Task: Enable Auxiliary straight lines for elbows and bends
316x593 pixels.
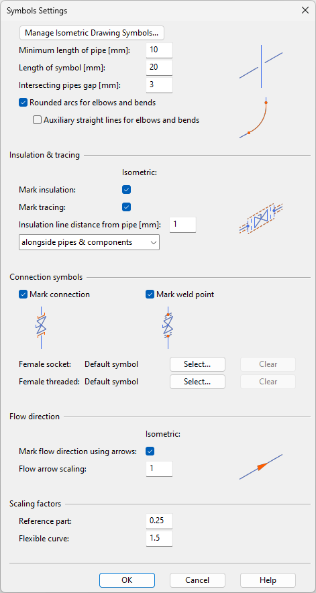Action: (37, 120)
